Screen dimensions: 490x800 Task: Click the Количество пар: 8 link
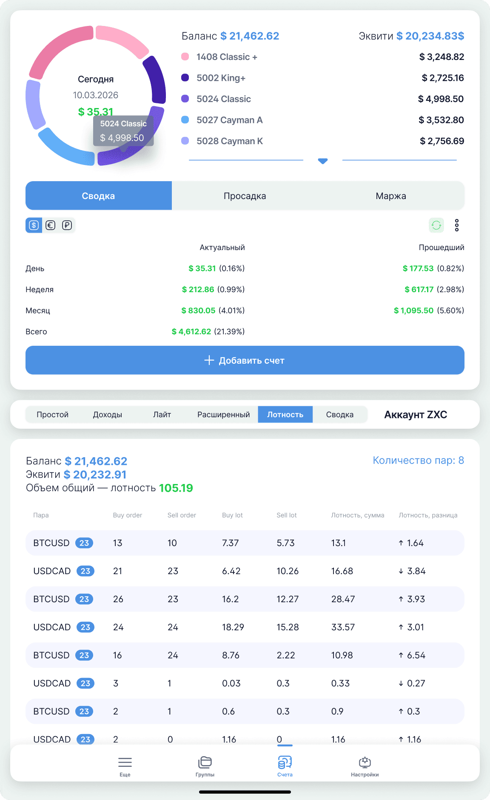pos(418,461)
